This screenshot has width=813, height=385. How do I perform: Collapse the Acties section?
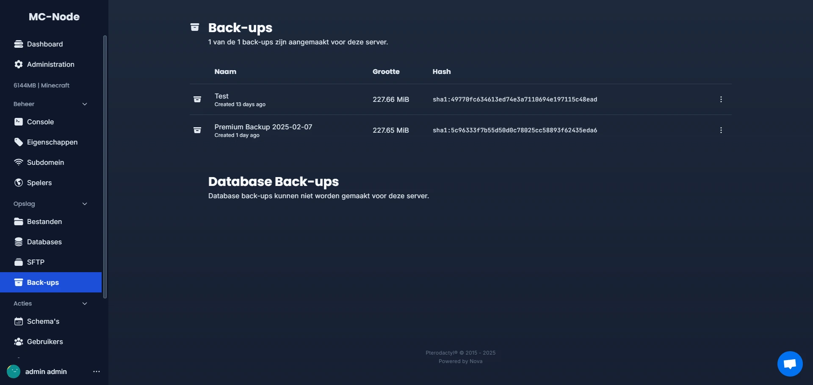coord(85,303)
